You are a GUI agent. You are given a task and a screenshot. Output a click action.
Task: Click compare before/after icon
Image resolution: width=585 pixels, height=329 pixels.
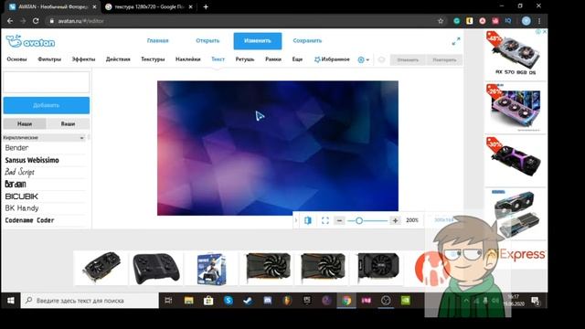(x=308, y=220)
